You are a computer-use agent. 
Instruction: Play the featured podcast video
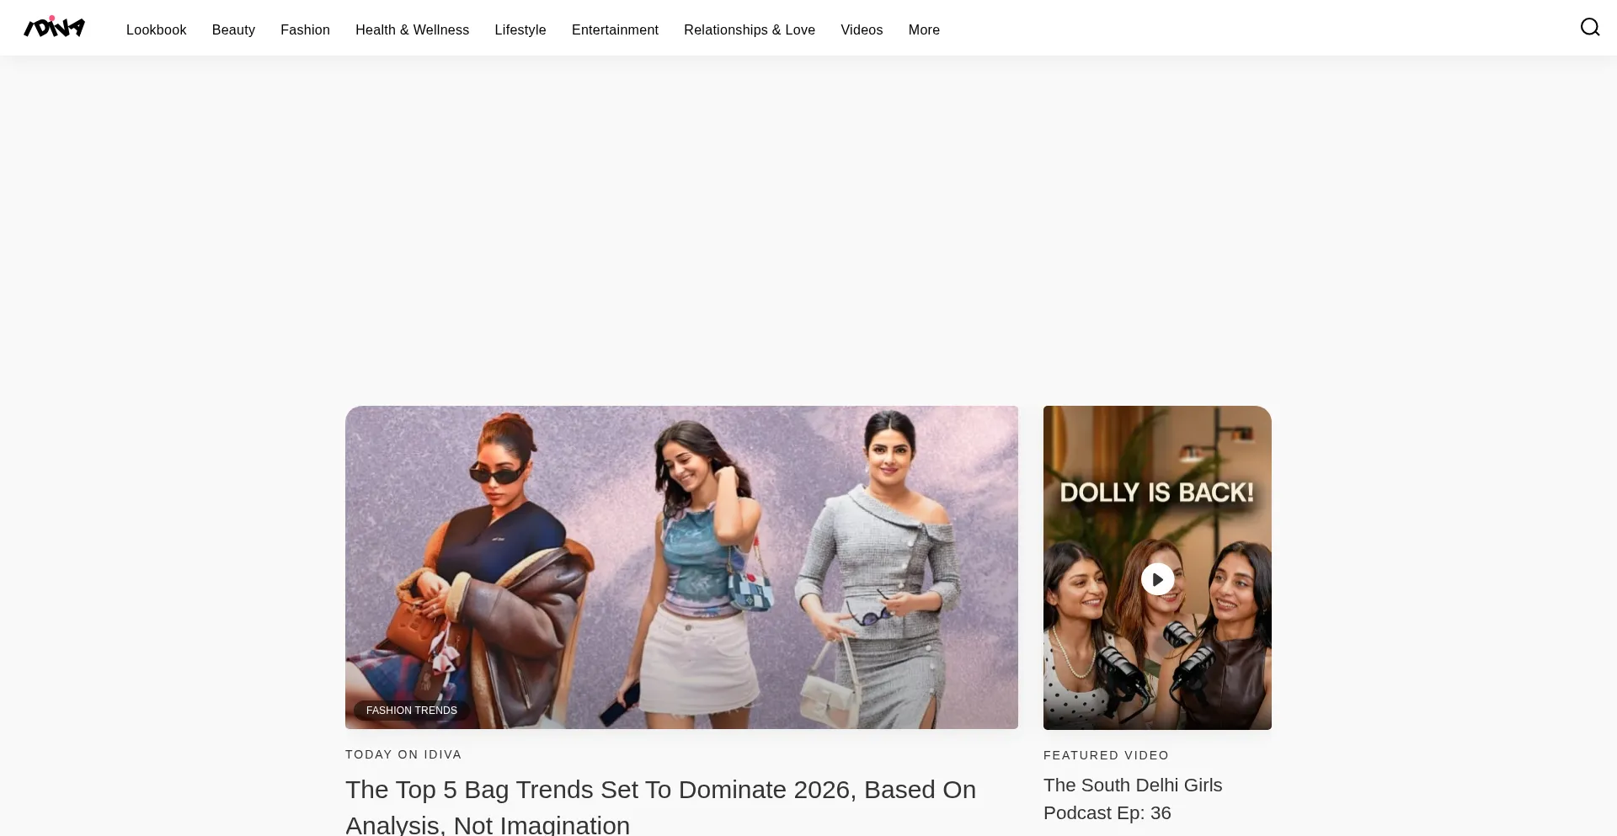point(1157,579)
